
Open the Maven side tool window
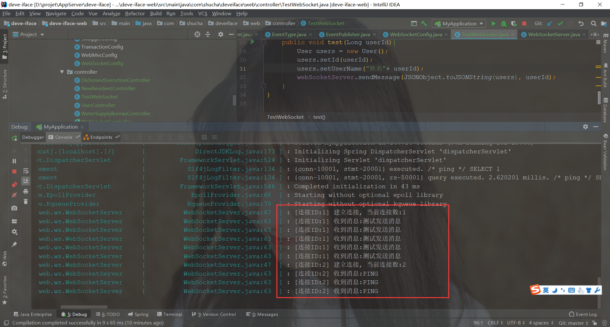click(605, 43)
